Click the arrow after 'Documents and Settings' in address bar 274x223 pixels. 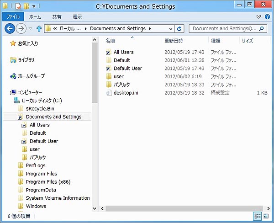click(x=150, y=29)
